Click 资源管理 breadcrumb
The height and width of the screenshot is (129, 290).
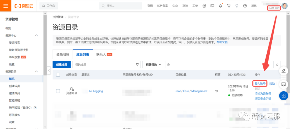[x=58, y=17]
